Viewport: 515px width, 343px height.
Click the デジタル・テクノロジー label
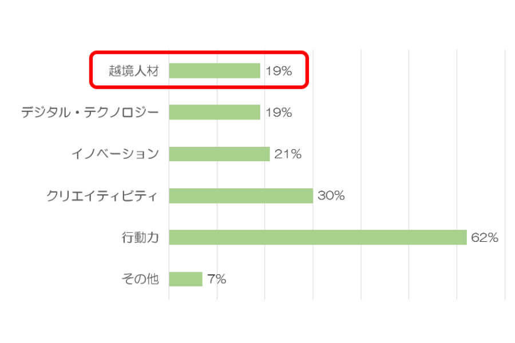coord(90,112)
